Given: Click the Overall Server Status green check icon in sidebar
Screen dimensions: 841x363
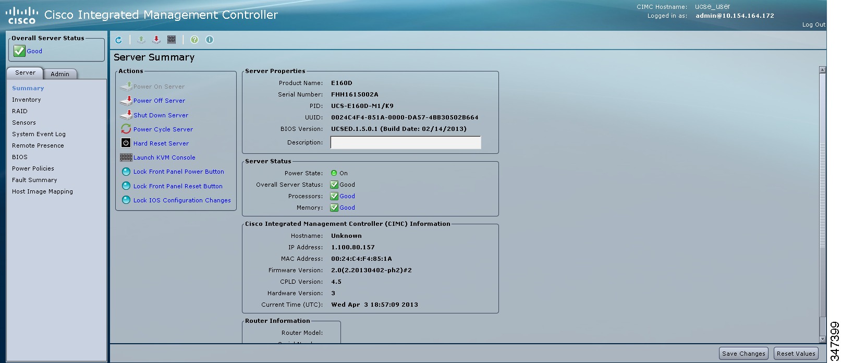Looking at the screenshot, I should coord(19,51).
